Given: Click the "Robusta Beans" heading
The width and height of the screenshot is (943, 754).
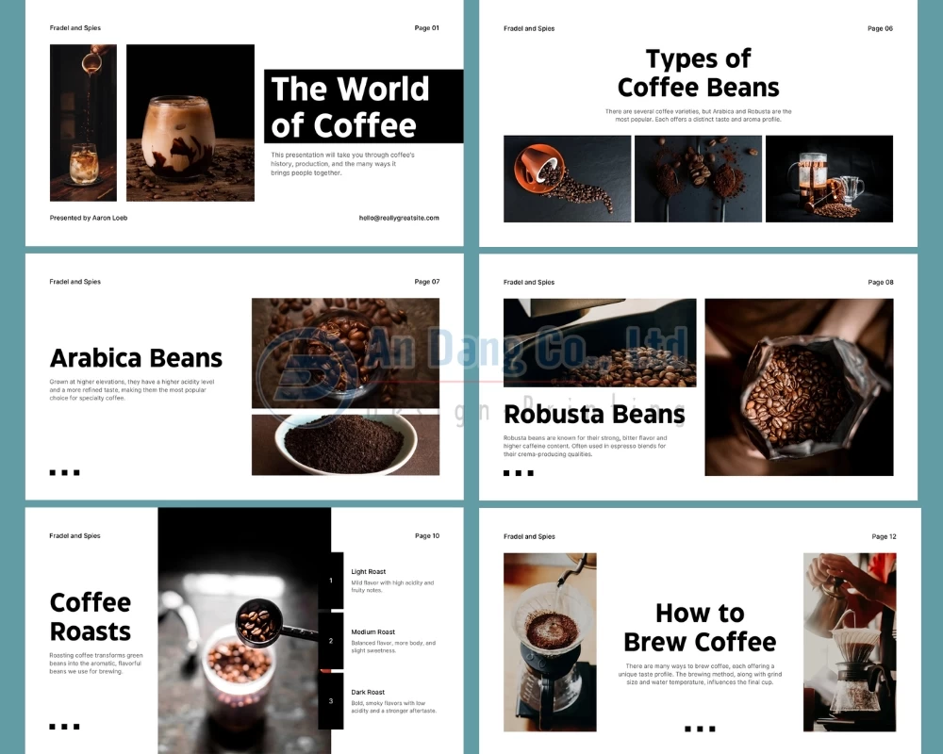Looking at the screenshot, I should 594,414.
